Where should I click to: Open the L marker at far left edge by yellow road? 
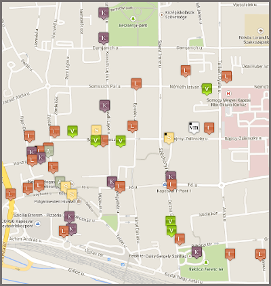click(10, 195)
